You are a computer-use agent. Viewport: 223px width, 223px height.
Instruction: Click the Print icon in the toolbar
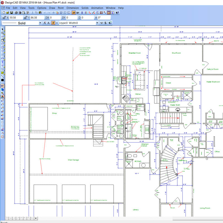click(16, 13)
